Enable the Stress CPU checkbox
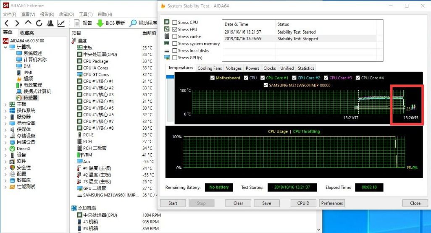The height and width of the screenshot is (233, 431). pyautogui.click(x=175, y=22)
